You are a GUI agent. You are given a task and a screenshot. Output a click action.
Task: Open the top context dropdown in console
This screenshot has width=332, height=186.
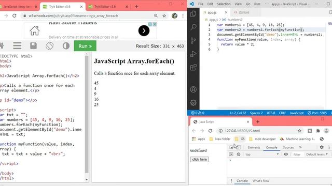262,154
